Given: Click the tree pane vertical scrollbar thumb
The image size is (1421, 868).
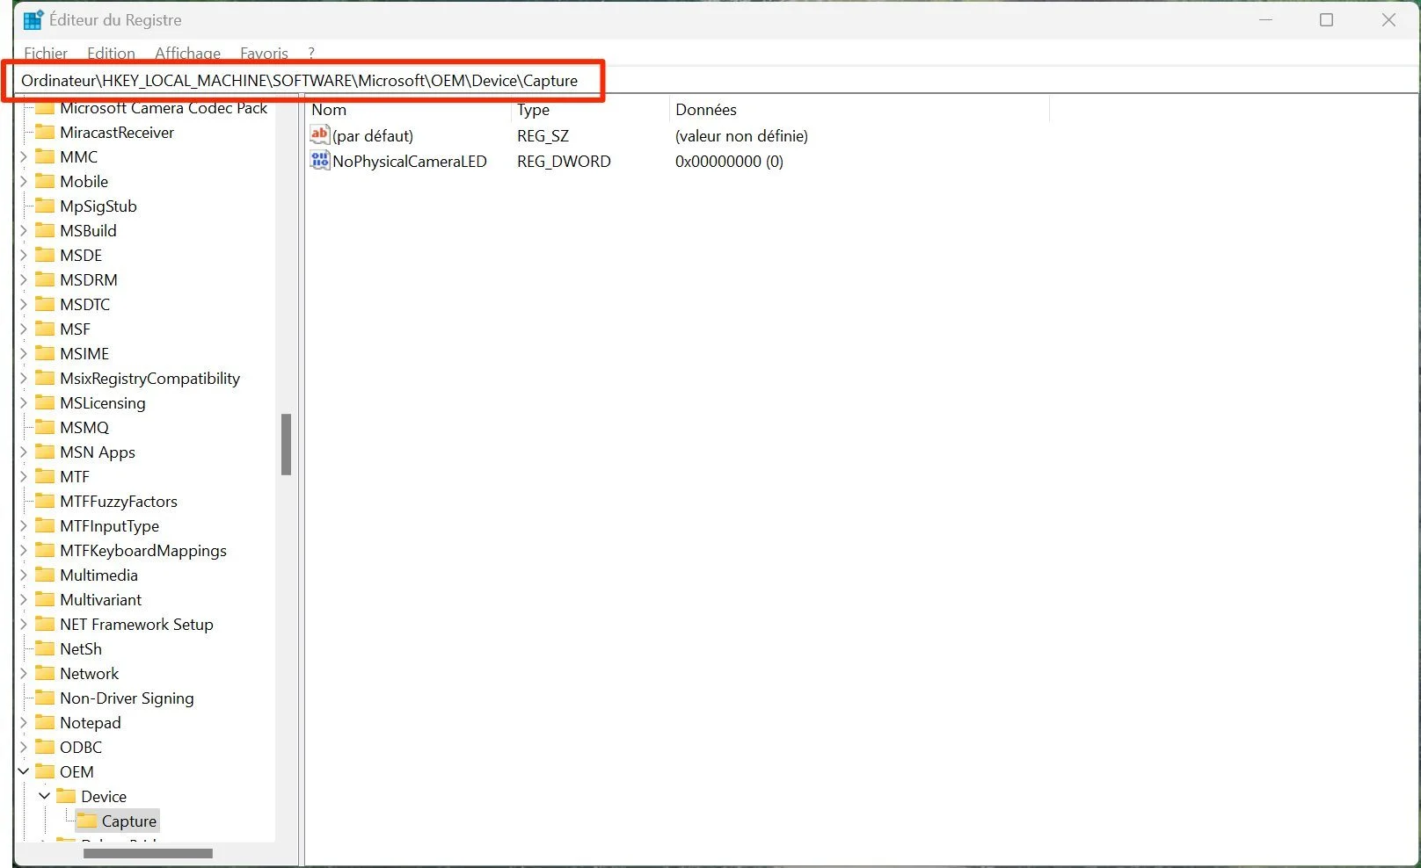Looking at the screenshot, I should 286,445.
